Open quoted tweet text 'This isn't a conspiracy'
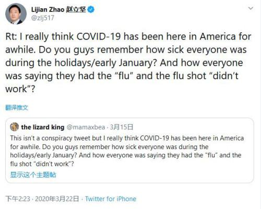Screen dimensions: 261x209 coord(127,151)
